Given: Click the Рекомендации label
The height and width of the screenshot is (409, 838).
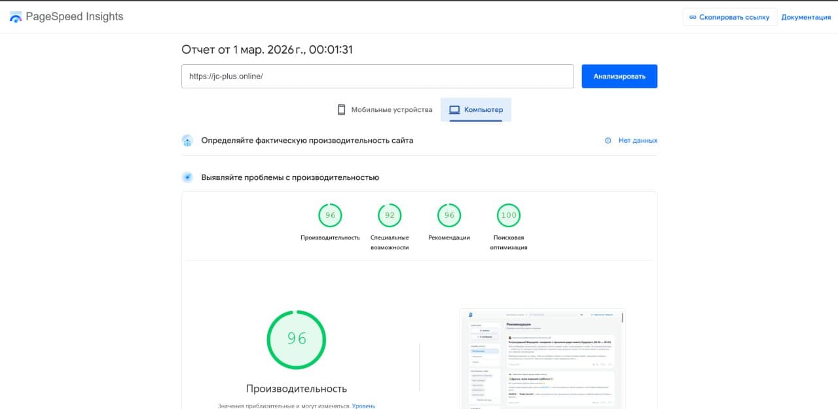Looking at the screenshot, I should 449,238.
